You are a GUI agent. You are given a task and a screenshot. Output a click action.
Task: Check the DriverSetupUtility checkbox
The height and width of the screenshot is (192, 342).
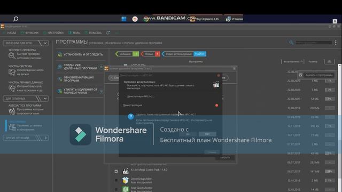(116, 180)
